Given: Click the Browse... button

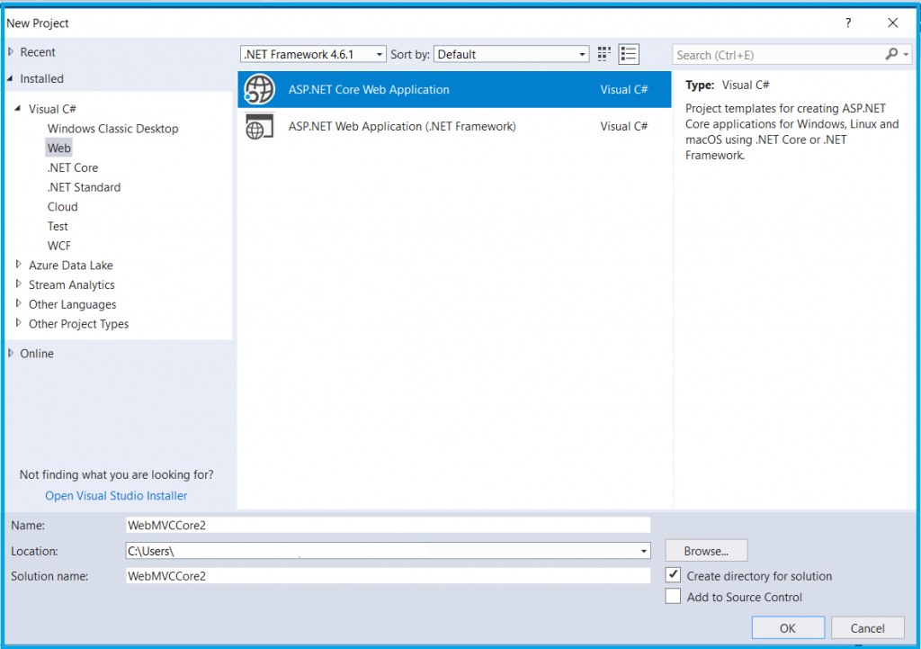Looking at the screenshot, I should tap(706, 551).
